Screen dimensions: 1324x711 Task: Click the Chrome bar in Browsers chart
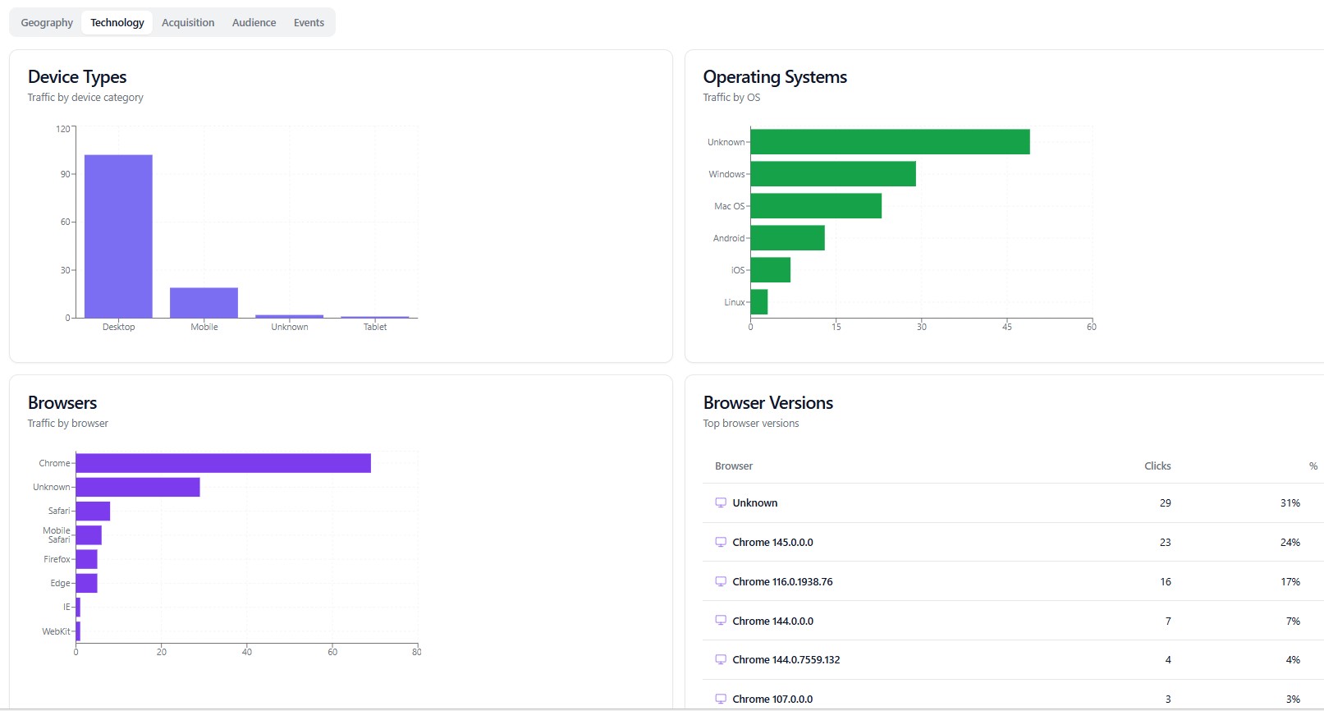point(222,463)
